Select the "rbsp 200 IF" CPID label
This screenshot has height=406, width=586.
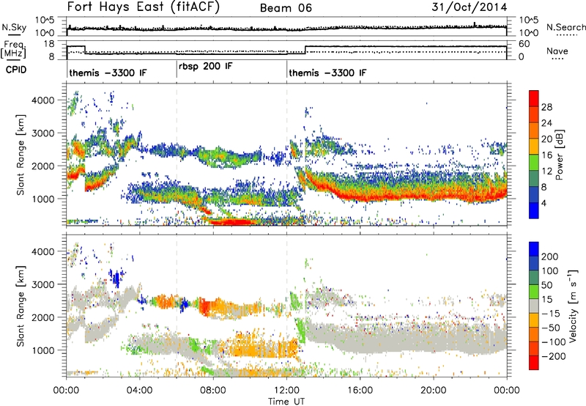pos(206,67)
